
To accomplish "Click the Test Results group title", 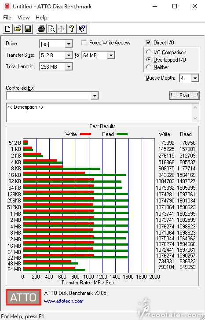I will [x=102, y=126].
